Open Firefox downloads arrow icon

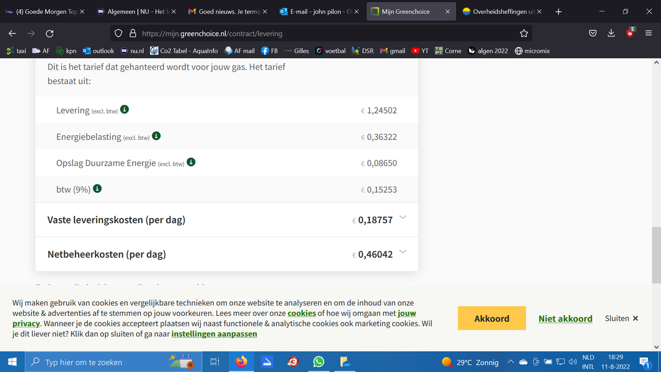[x=611, y=34]
